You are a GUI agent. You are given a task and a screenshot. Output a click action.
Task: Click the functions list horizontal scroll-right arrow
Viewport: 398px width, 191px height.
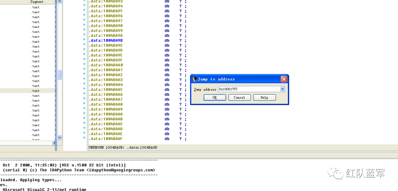54,143
